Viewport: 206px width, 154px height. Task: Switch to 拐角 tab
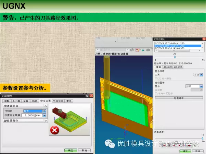point(35,101)
